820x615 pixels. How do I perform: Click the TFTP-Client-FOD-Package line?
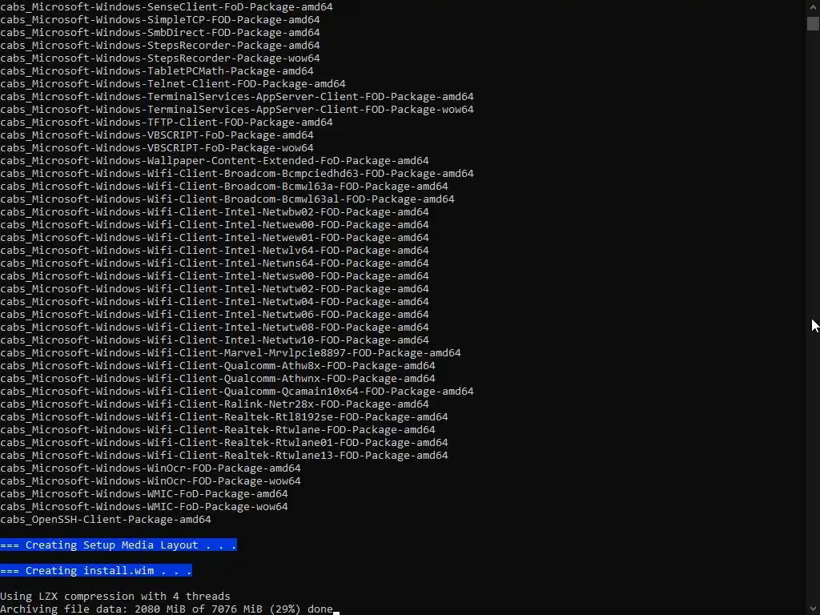[167, 123]
